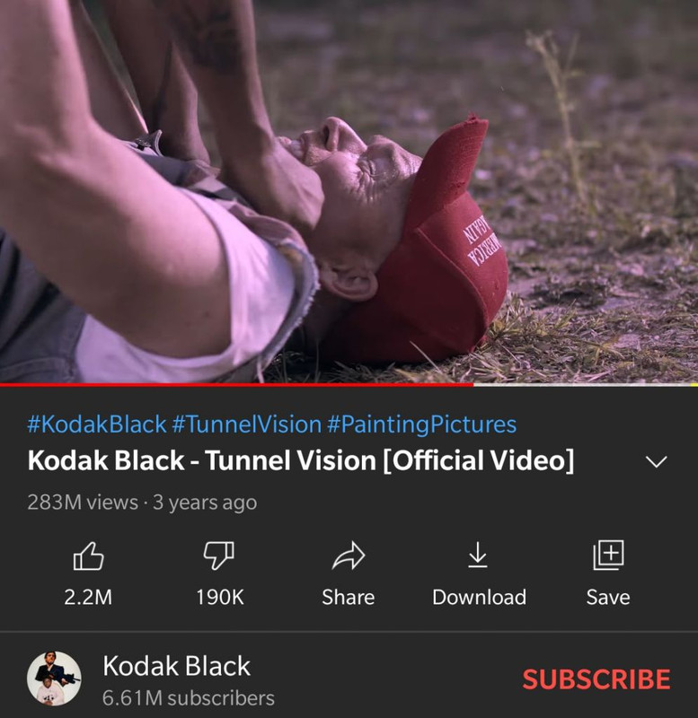698x718 pixels.
Task: Tap the video title text
Action: (301, 460)
